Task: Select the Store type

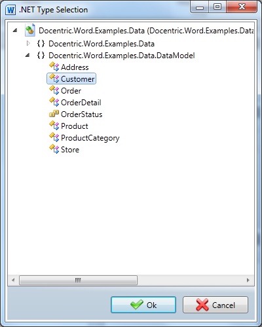Action: pos(70,150)
